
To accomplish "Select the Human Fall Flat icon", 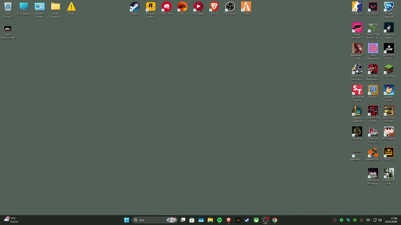I will 389,177.
